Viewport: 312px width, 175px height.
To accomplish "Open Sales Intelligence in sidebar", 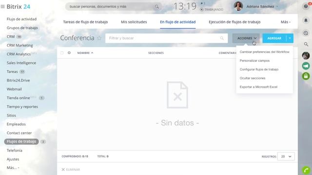I will pos(21,63).
